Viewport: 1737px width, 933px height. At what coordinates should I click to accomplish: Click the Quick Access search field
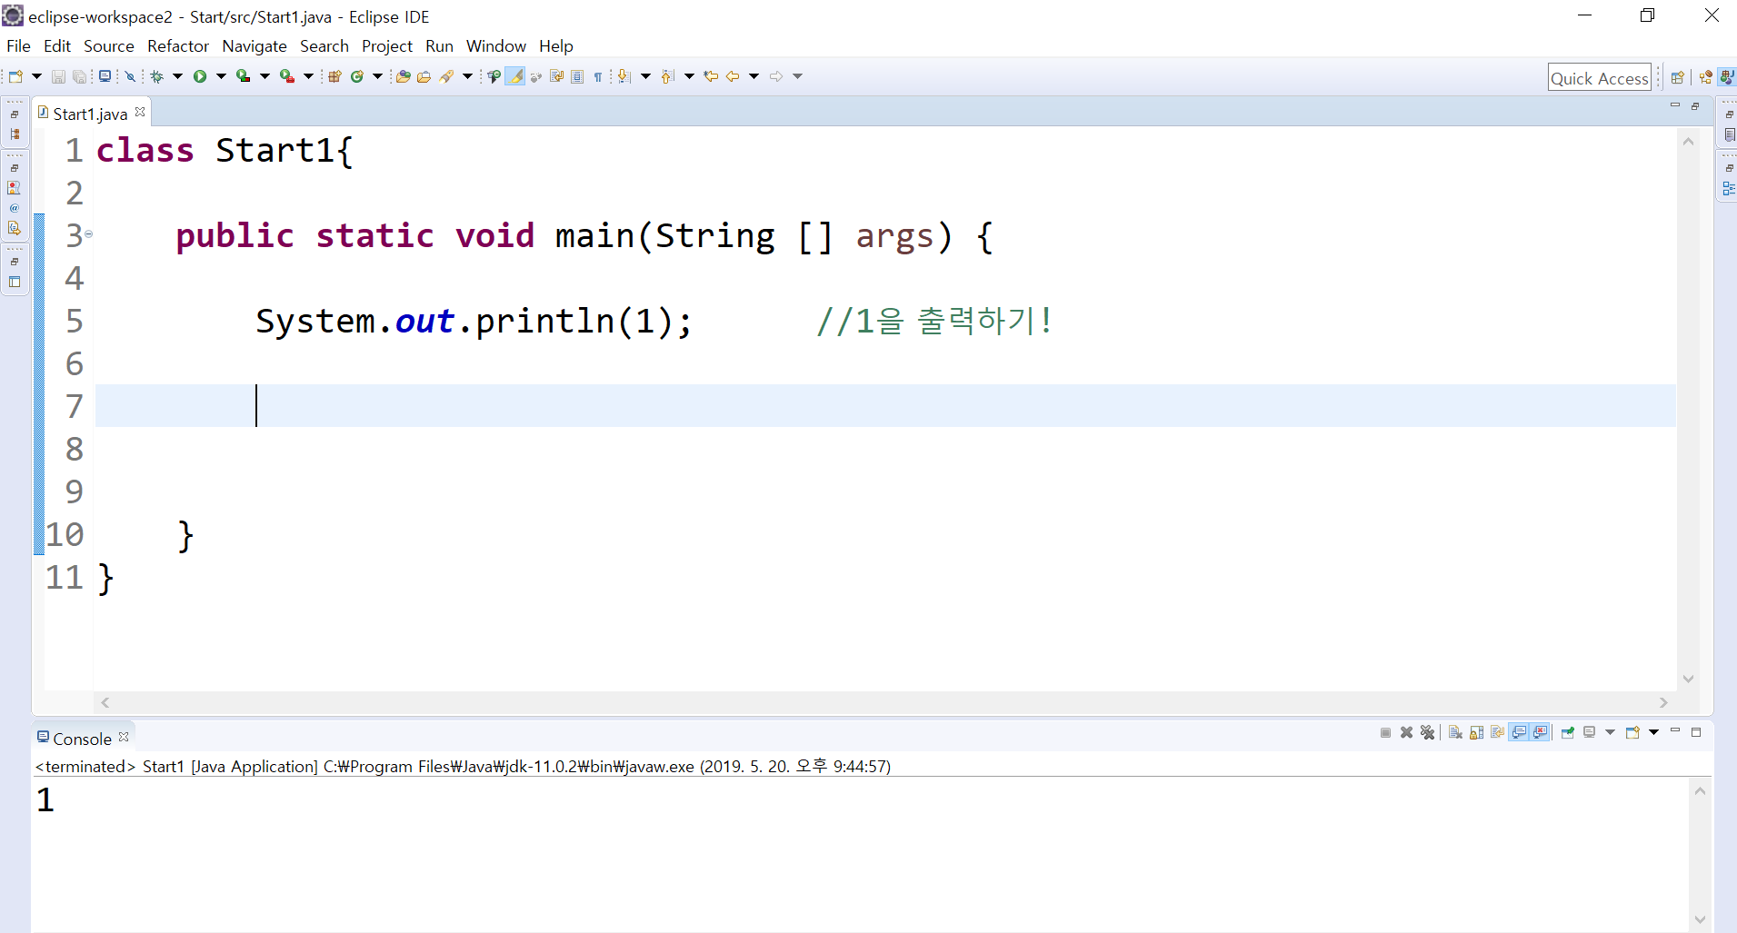1600,78
